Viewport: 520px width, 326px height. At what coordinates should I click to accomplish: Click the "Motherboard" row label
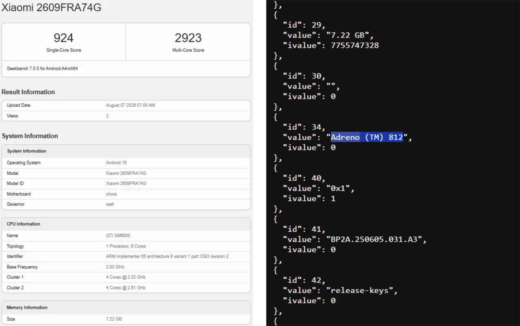click(x=19, y=194)
